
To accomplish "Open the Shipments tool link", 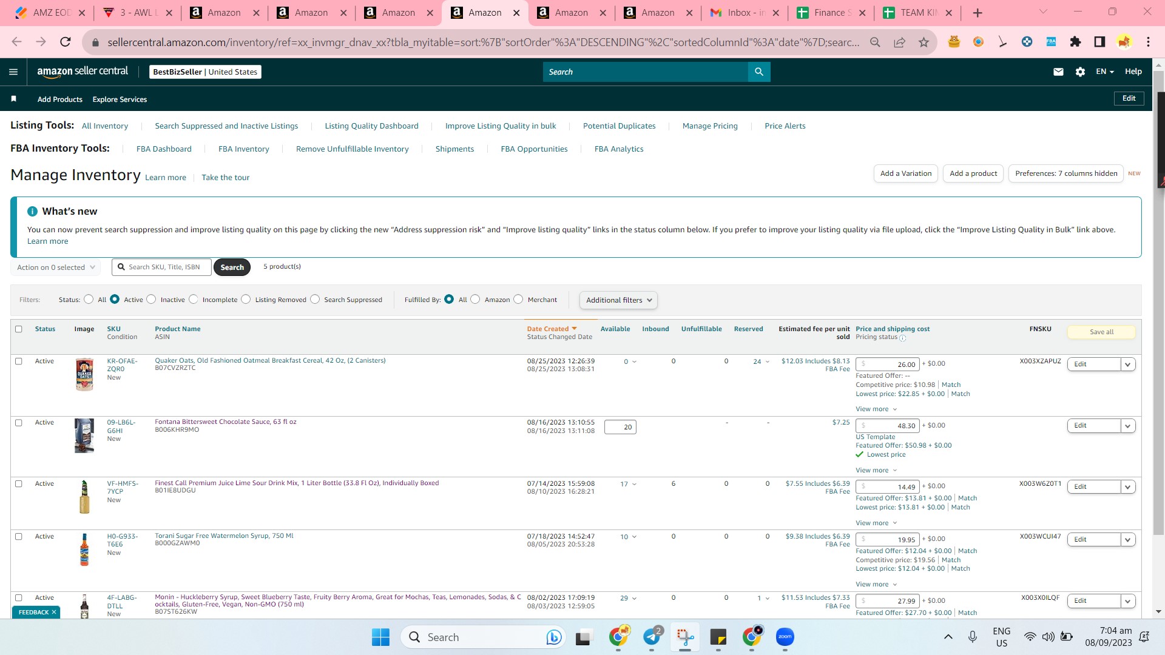I will (454, 149).
